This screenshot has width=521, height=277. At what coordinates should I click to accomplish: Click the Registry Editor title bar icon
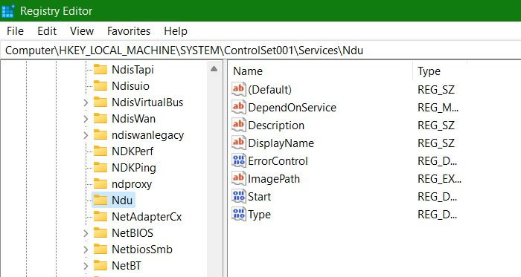(7, 11)
